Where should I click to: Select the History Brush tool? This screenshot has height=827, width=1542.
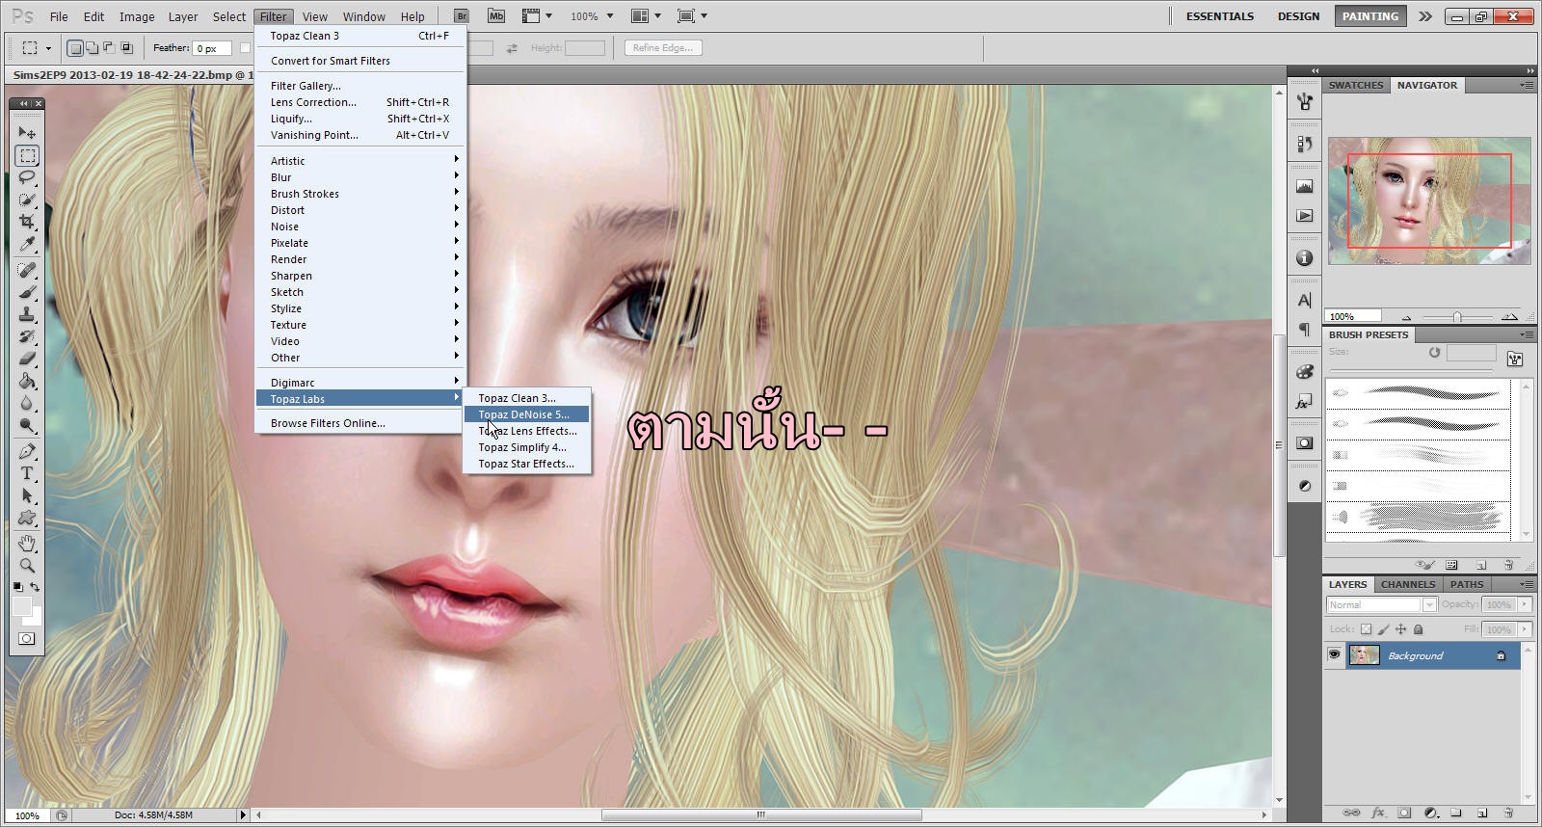click(27, 337)
